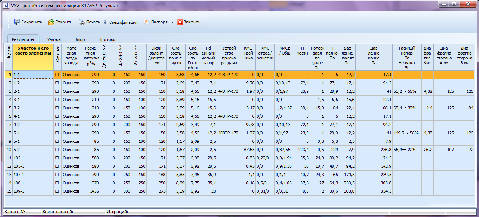Click the Паспорт document icon
This screenshot has height=217, width=479.
(x=147, y=22)
